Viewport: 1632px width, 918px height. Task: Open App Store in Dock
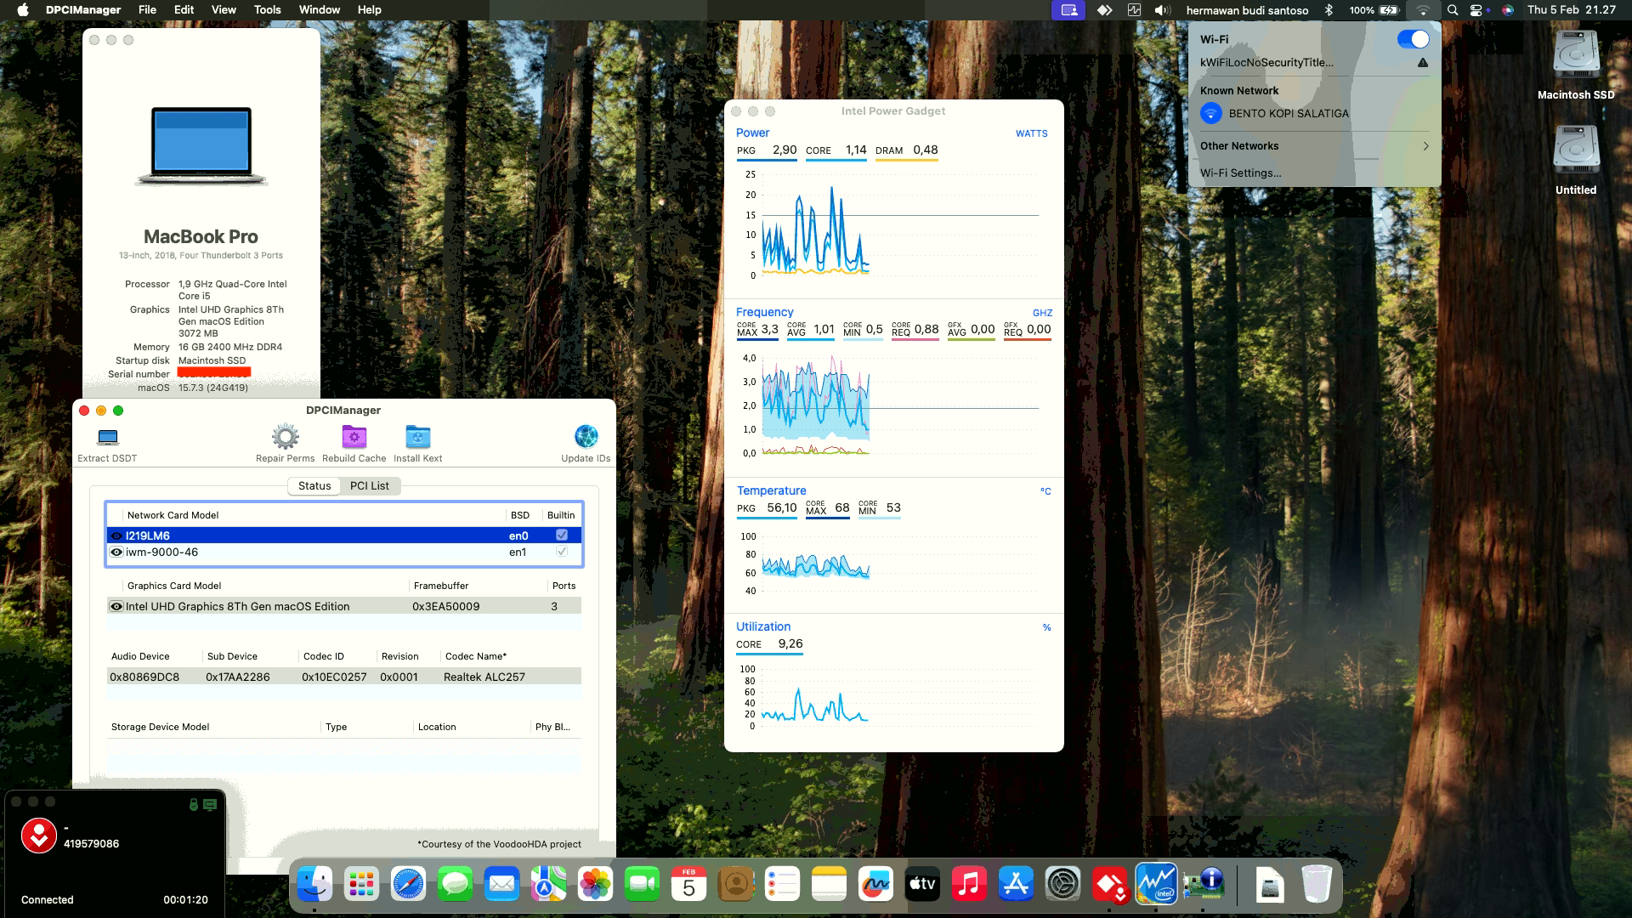point(1016,885)
